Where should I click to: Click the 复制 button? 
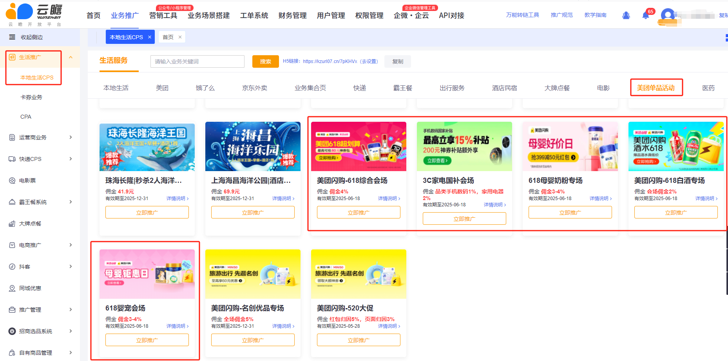(x=398, y=61)
